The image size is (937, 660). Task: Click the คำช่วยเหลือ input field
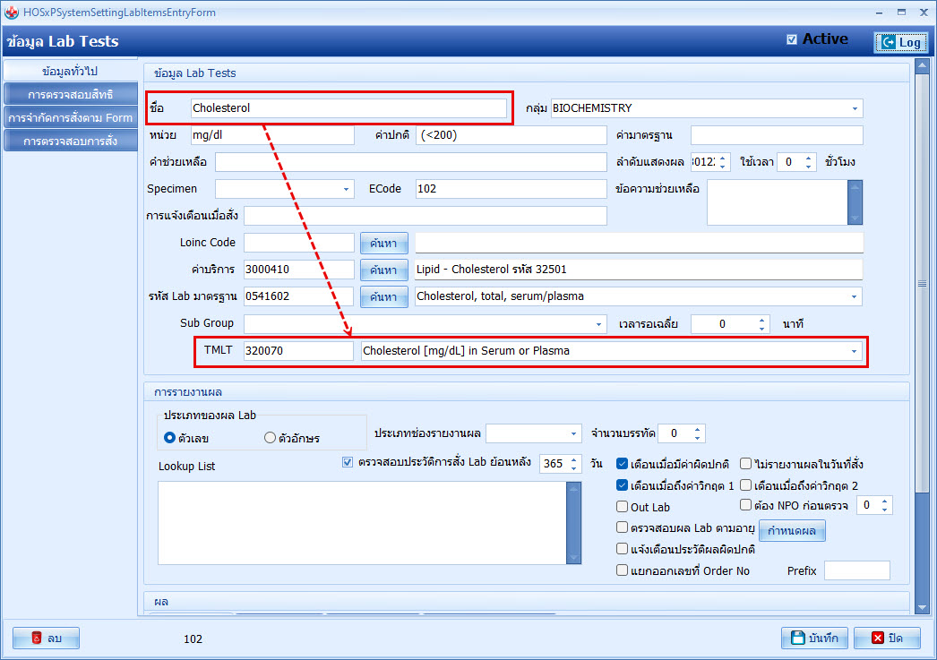tap(410, 162)
